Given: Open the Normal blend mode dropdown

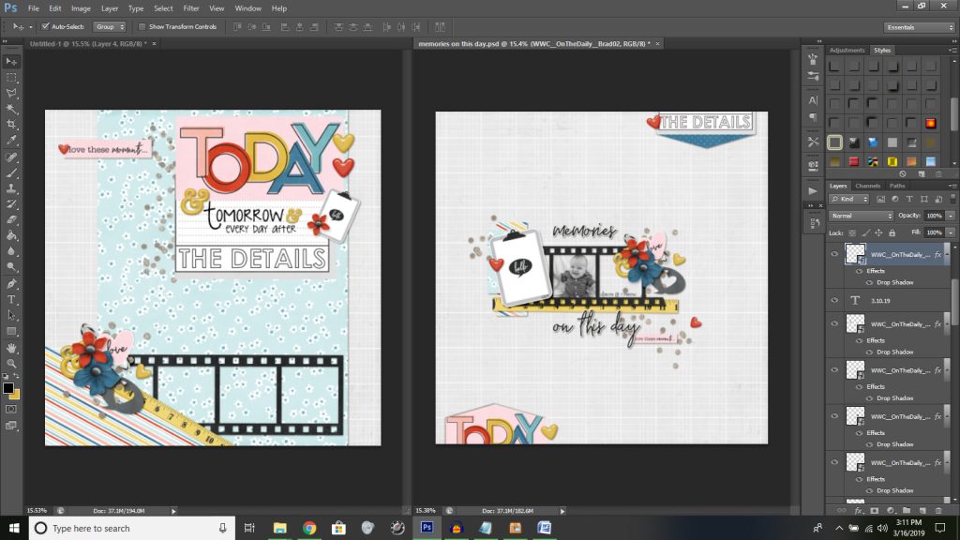Looking at the screenshot, I should [x=859, y=216].
